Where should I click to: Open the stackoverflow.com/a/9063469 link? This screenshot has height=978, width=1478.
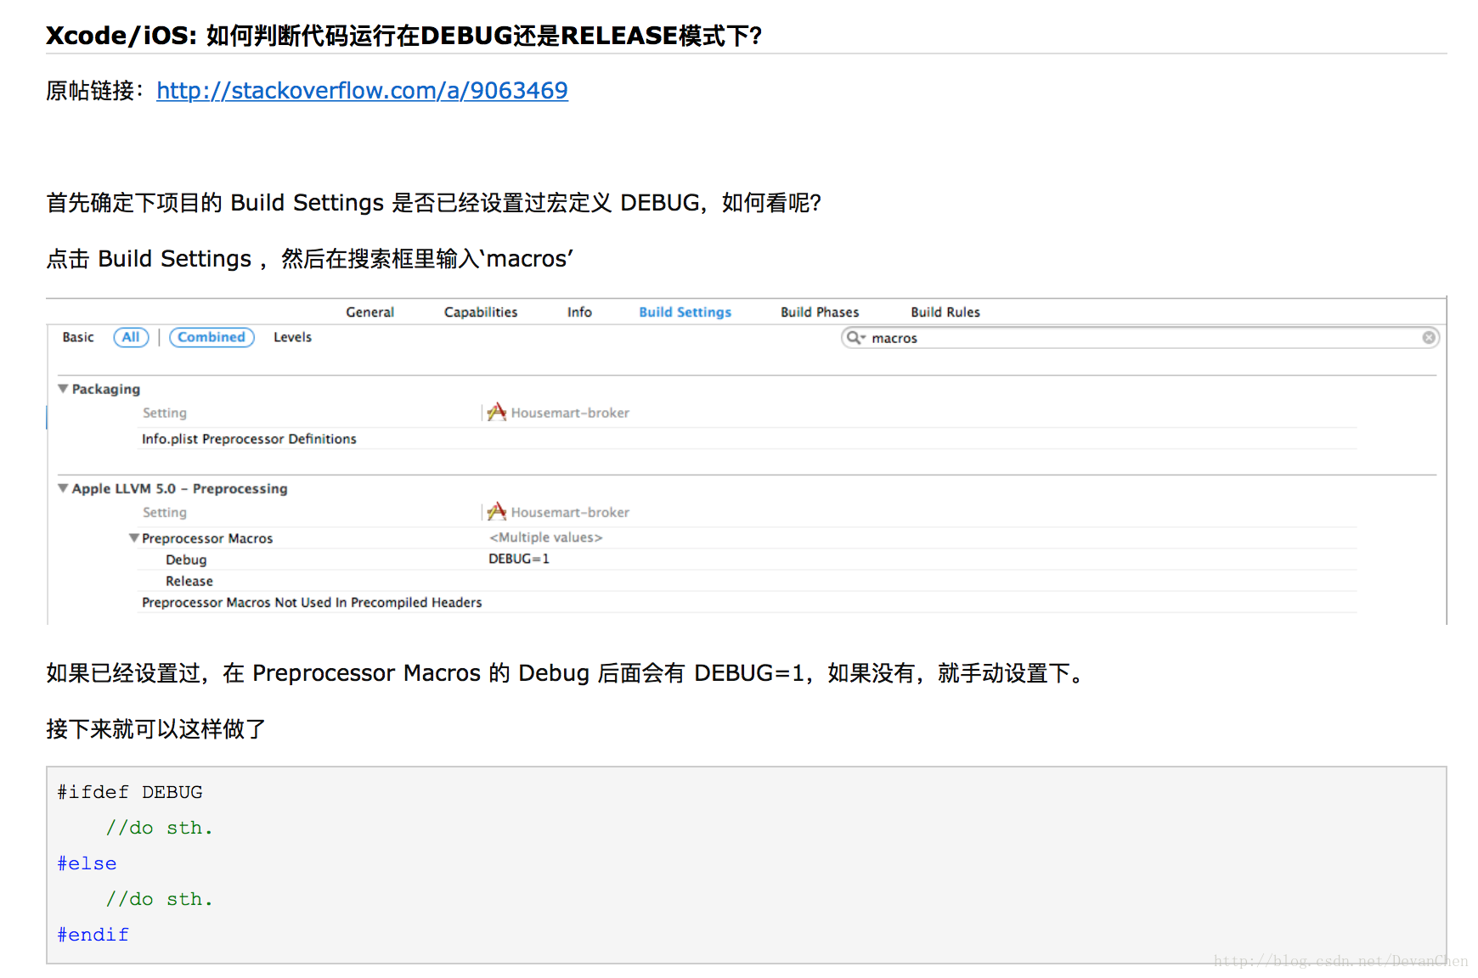click(x=362, y=90)
